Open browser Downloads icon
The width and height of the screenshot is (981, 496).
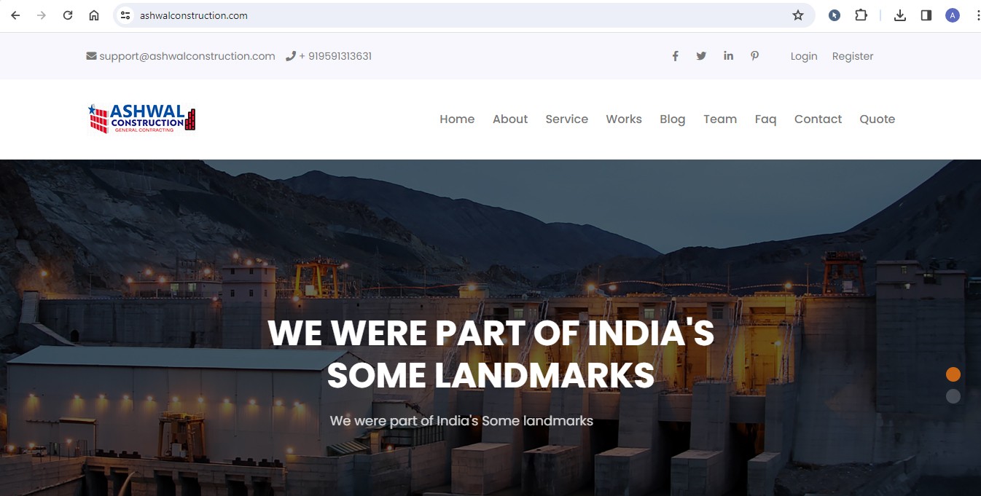point(900,15)
